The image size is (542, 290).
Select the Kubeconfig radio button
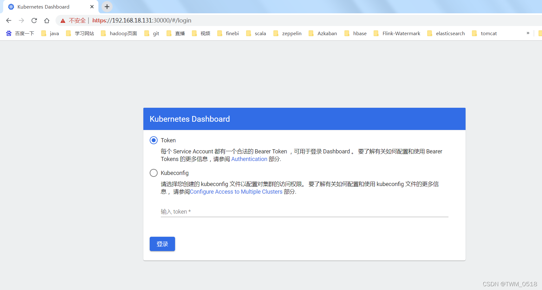click(x=153, y=173)
